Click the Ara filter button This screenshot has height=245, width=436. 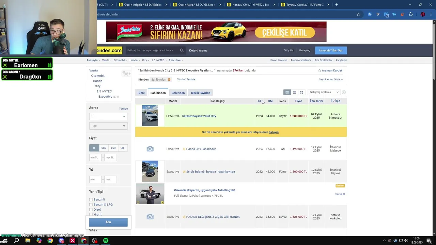click(x=108, y=222)
